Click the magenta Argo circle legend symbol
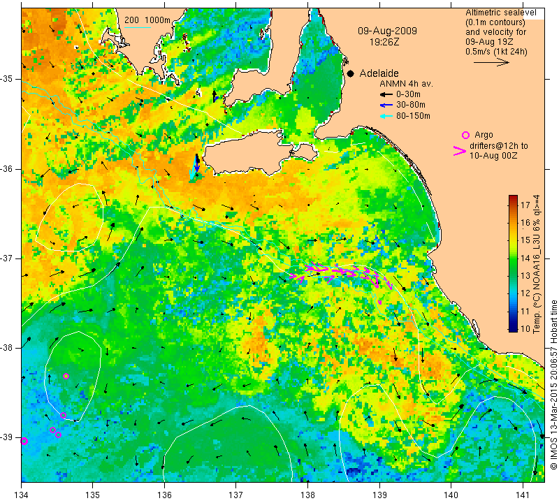Screen dimensions: 559x503 [465, 135]
